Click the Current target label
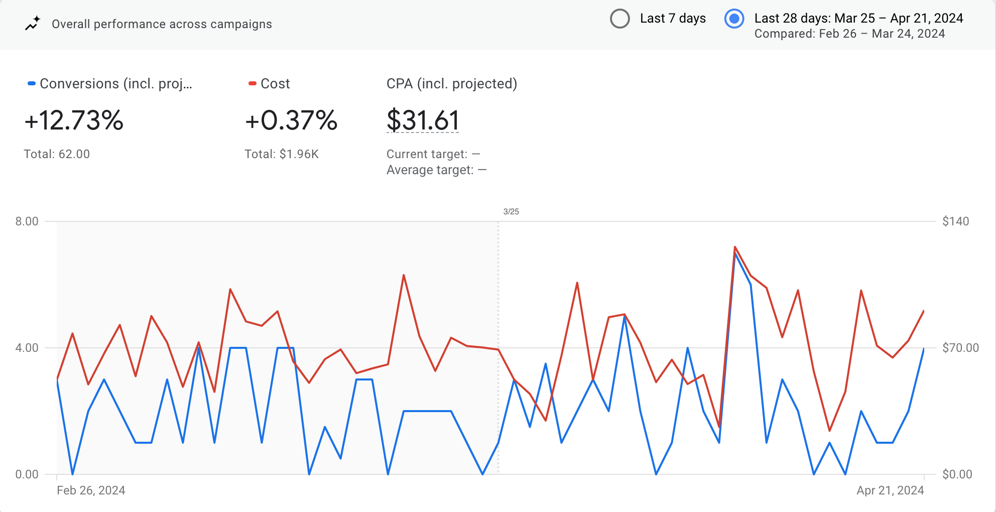 point(427,154)
